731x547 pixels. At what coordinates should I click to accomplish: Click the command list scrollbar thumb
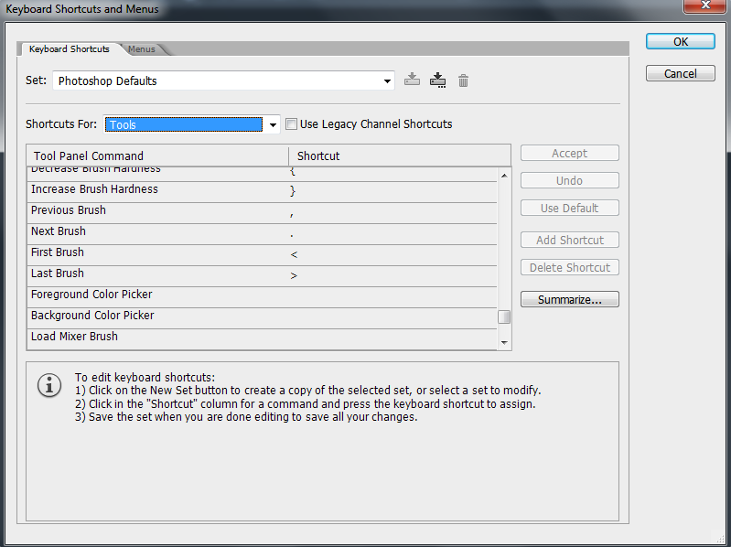(x=503, y=317)
